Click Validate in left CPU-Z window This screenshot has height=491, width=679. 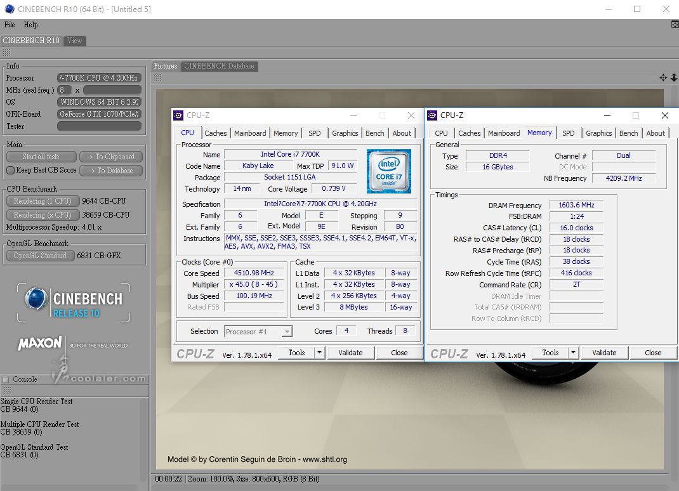pos(350,353)
